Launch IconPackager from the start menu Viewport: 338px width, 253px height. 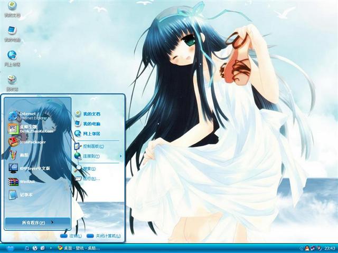27,142
